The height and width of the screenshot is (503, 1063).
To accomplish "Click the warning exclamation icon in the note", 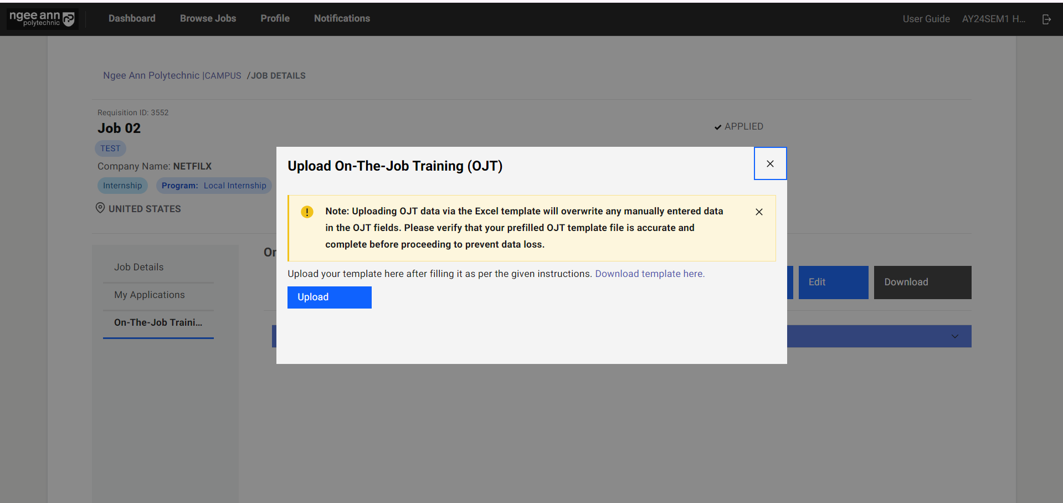I will pos(307,212).
